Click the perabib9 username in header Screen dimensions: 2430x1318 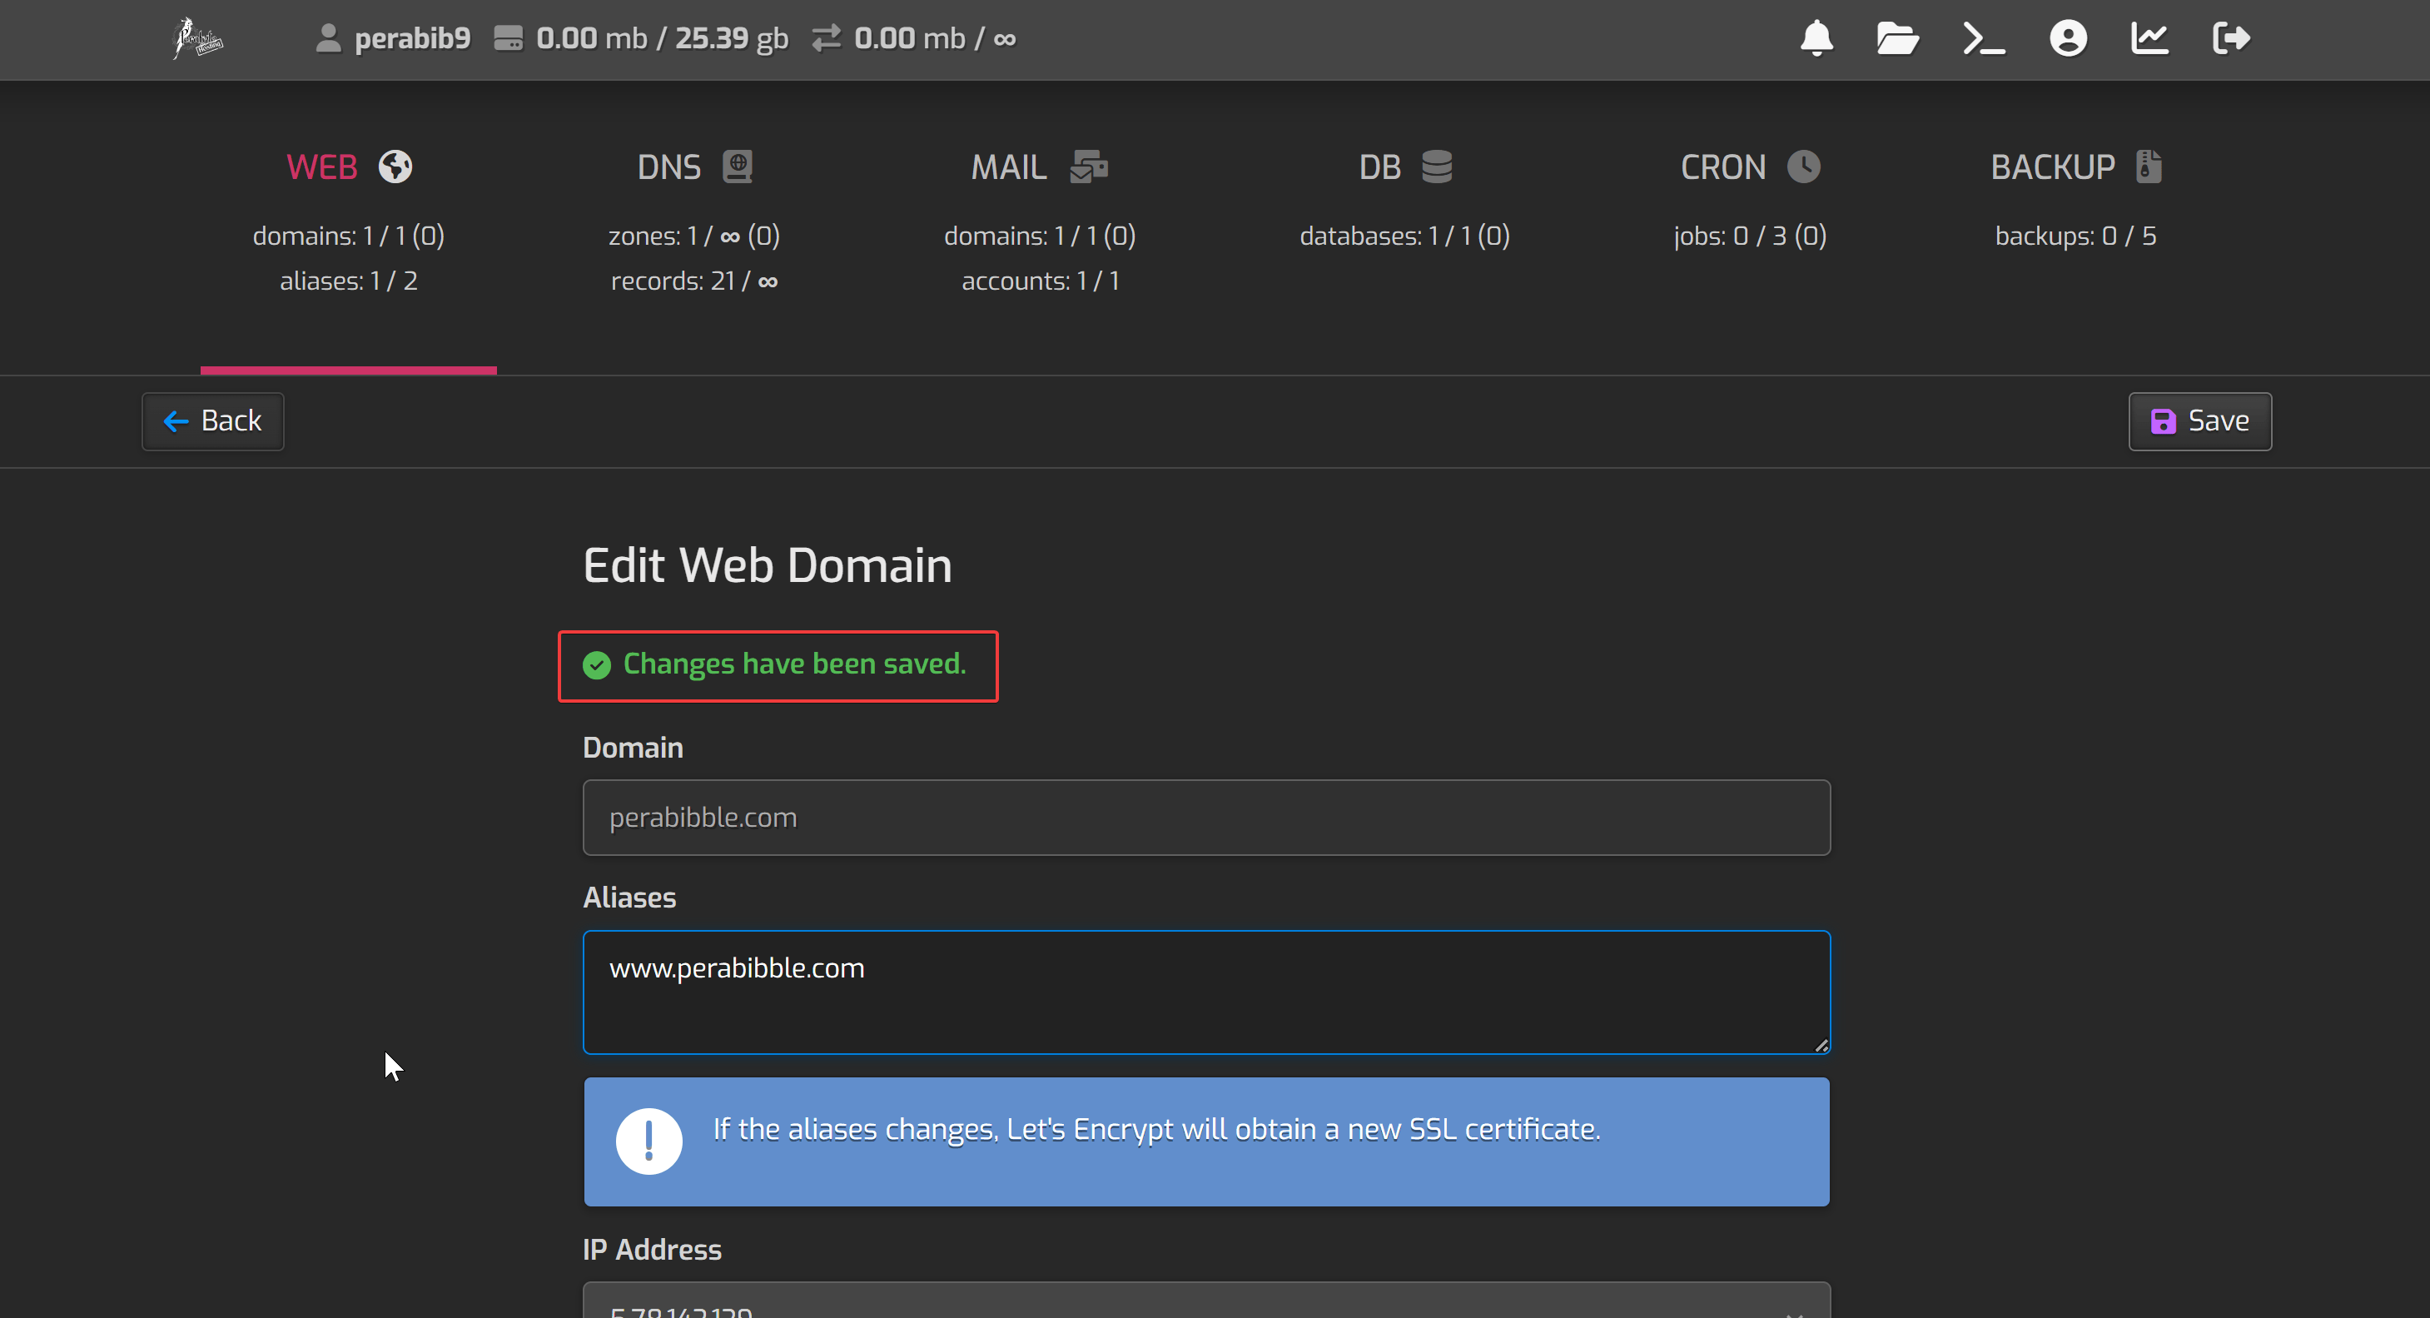pyautogui.click(x=411, y=38)
